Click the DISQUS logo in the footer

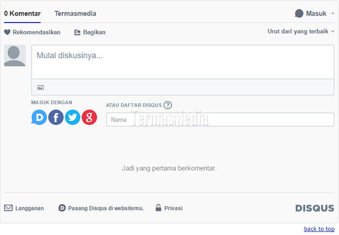click(315, 208)
